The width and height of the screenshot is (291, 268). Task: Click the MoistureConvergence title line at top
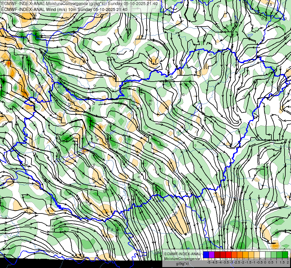pyautogui.click(x=79, y=4)
